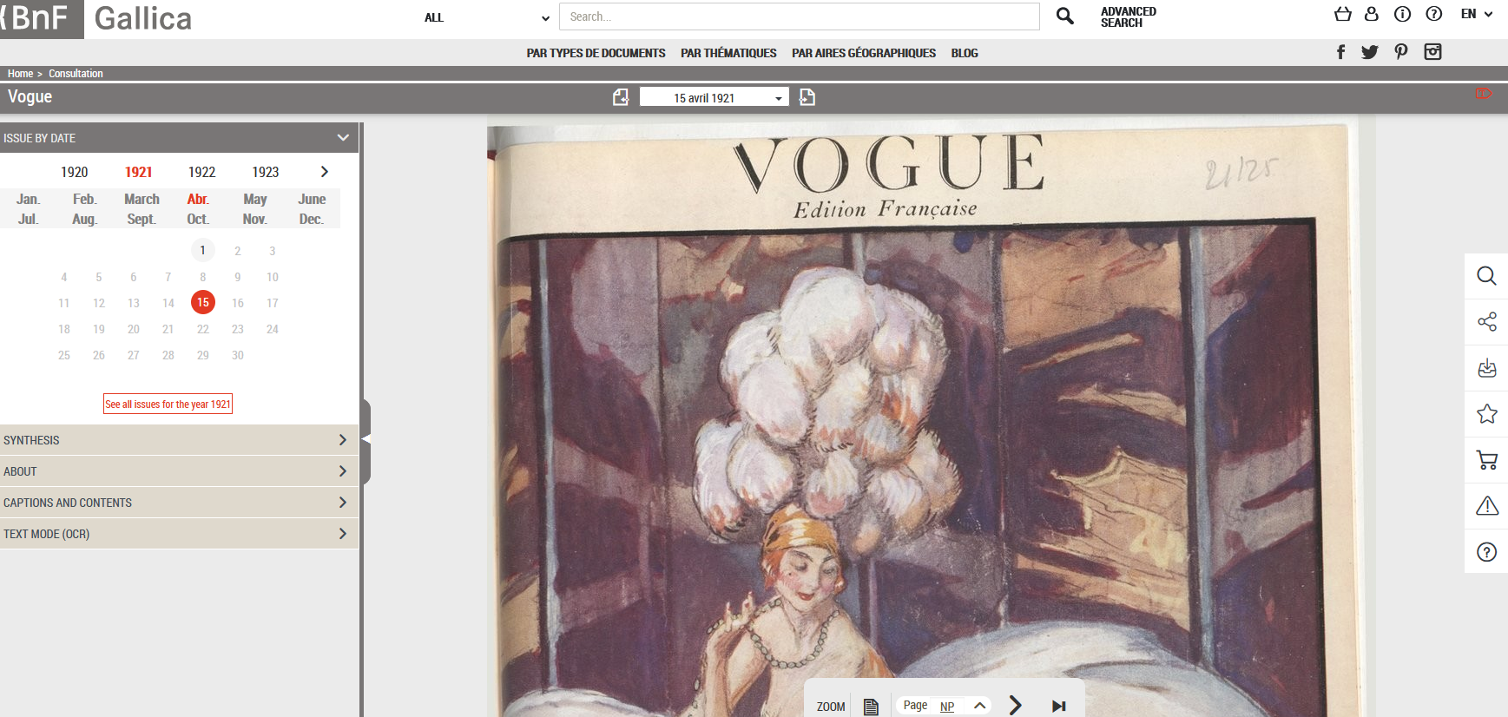Select year 1922
The width and height of the screenshot is (1508, 717).
201,172
